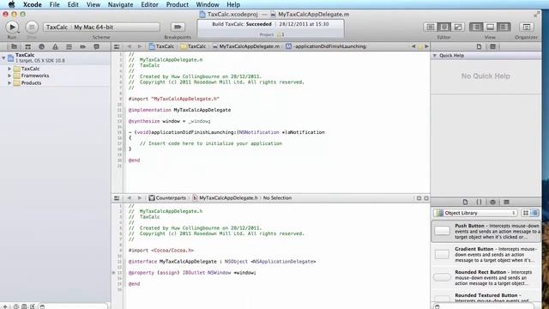Jump to next issue in editor
The height and width of the screenshot is (309, 549).
pos(426,46)
